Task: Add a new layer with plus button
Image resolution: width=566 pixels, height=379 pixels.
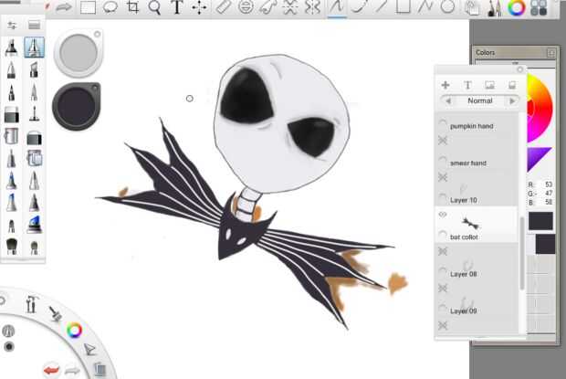Action: (x=445, y=85)
